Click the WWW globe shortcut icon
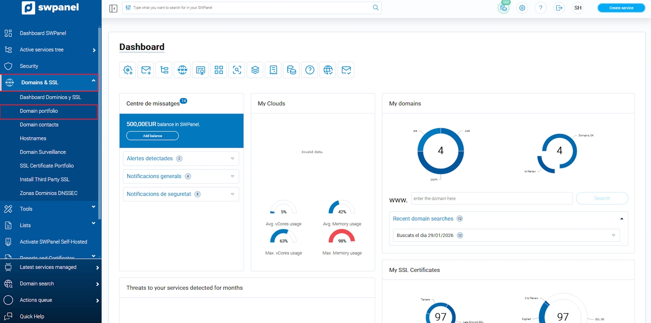The height and width of the screenshot is (323, 651). click(x=182, y=70)
